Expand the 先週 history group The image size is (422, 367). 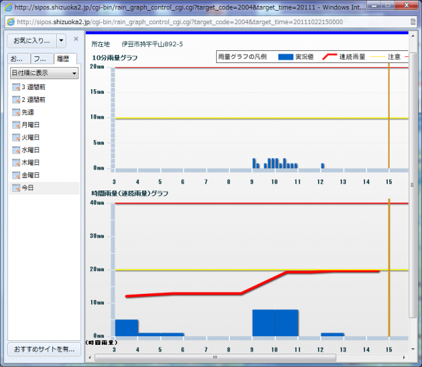tap(44, 112)
